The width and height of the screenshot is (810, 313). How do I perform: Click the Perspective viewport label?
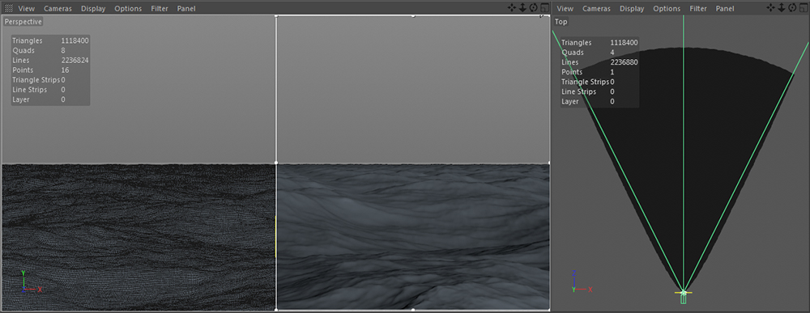point(23,22)
